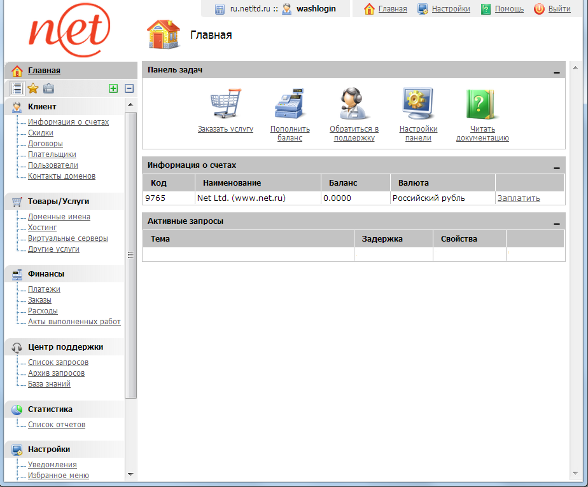Open 'Доменные имена' in sidebar
The width and height of the screenshot is (588, 487).
(x=59, y=217)
